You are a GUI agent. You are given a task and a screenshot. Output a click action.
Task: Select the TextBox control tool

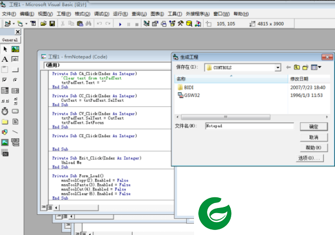[15, 59]
